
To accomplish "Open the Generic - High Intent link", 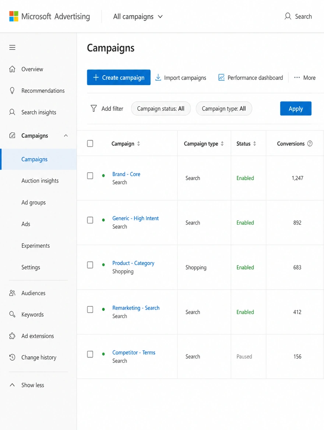I will pyautogui.click(x=135, y=218).
